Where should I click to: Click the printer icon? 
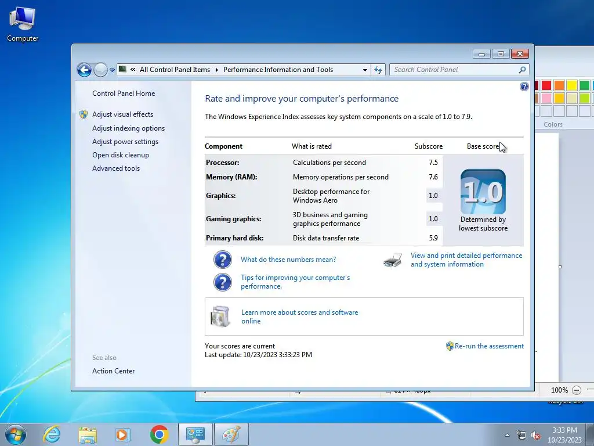pyautogui.click(x=393, y=260)
